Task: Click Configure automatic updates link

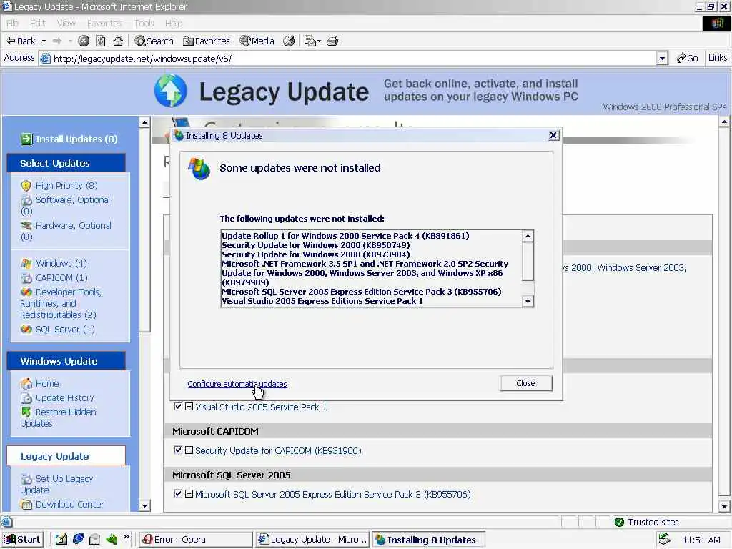Action: [237, 384]
